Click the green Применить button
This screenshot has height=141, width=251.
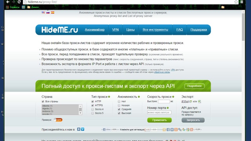pos(160,120)
